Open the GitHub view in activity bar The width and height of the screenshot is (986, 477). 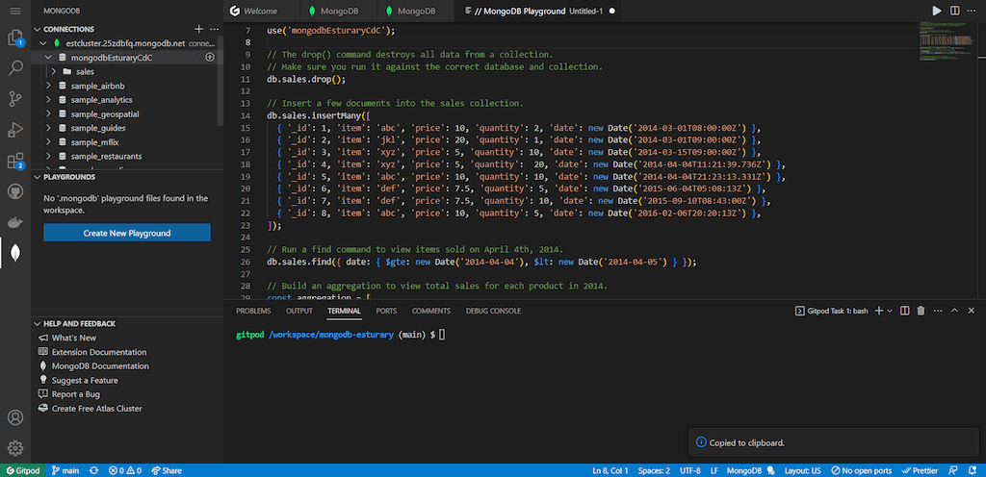[15, 191]
